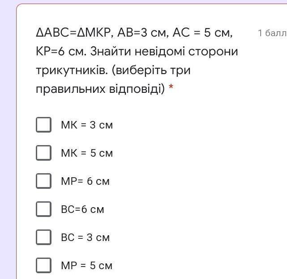Click the option label text МК = 3 см
This screenshot has height=279, width=287.
[x=87, y=125]
